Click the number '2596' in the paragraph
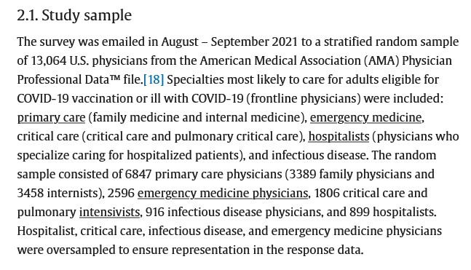The image size is (471, 270). point(121,193)
